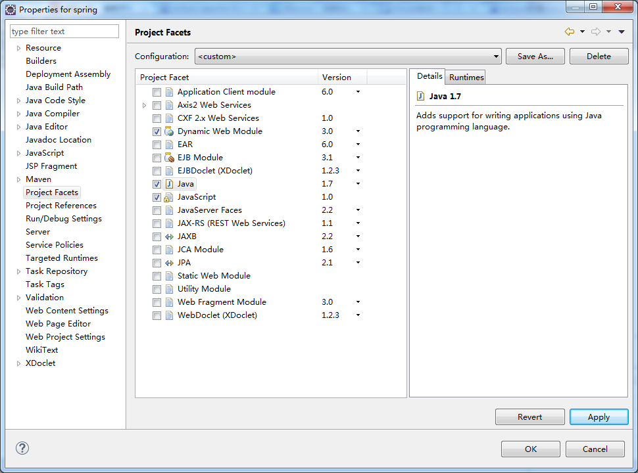Click the greyed forward navigation arrow

coord(596,32)
